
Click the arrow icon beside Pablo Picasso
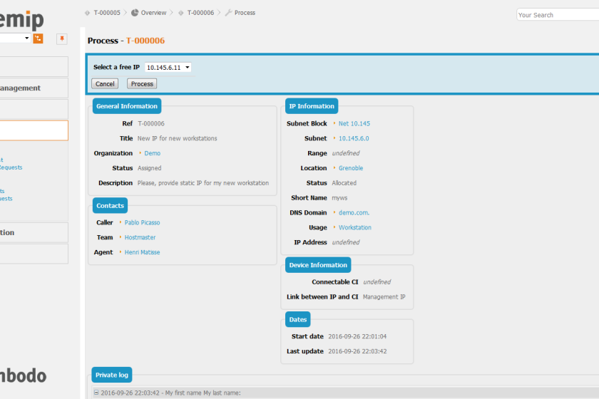coord(121,222)
